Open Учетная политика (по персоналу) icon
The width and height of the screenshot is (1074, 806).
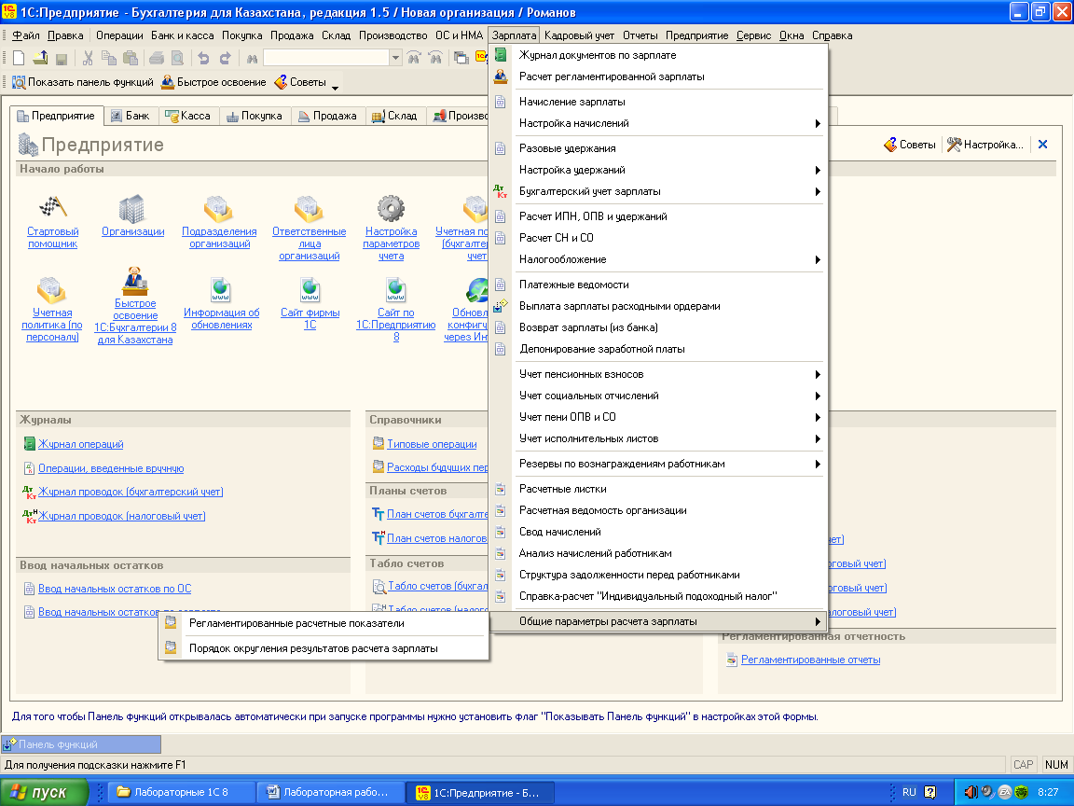51,289
